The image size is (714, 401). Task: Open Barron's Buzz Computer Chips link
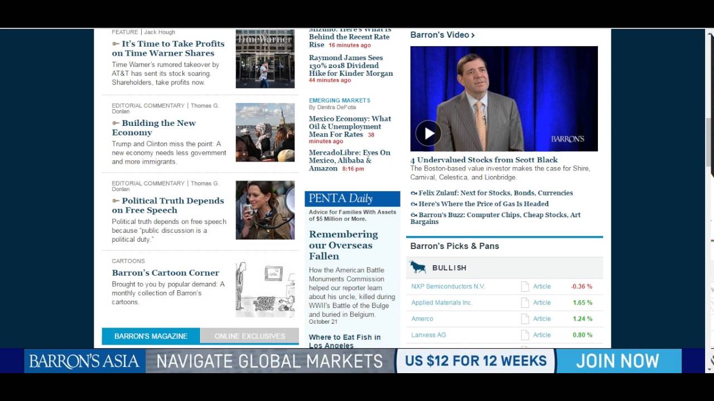tap(495, 218)
